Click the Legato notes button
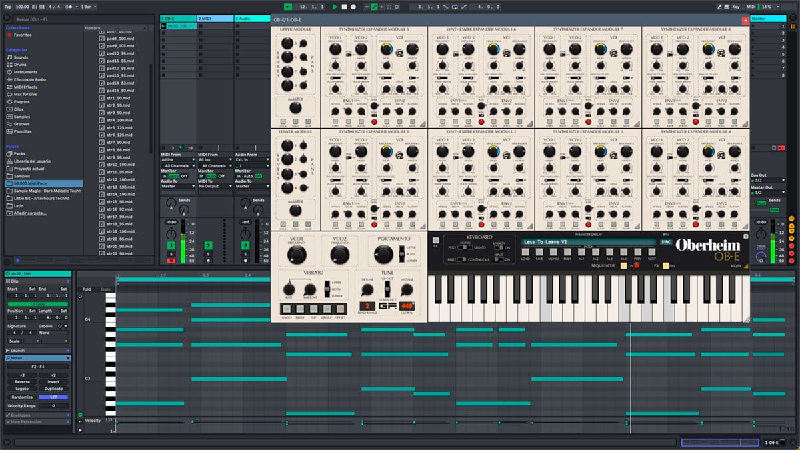This screenshot has width=800, height=450. pyautogui.click(x=21, y=389)
